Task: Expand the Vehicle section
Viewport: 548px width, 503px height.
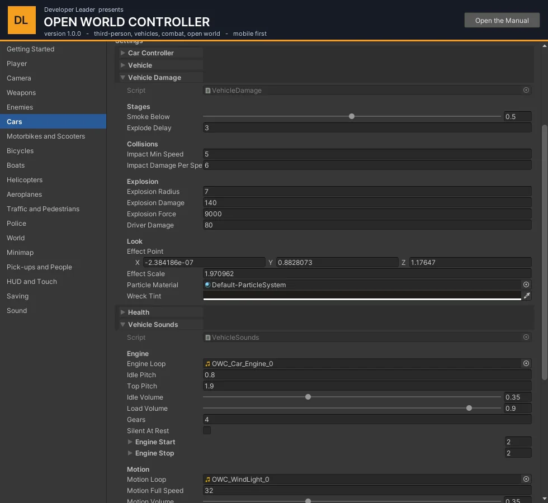Action: tap(122, 65)
